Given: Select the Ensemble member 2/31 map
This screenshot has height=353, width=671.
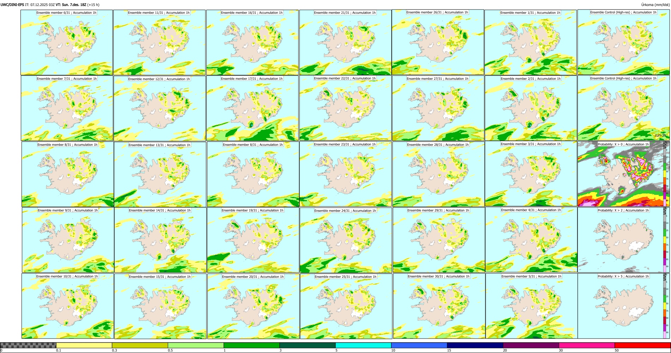Looking at the screenshot, I should pyautogui.click(x=531, y=108).
